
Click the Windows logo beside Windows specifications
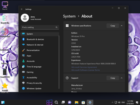[x=67, y=26]
